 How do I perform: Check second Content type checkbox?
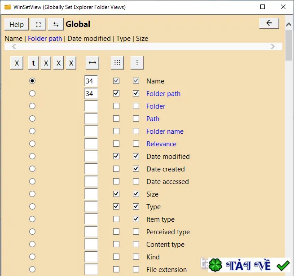pos(136,244)
